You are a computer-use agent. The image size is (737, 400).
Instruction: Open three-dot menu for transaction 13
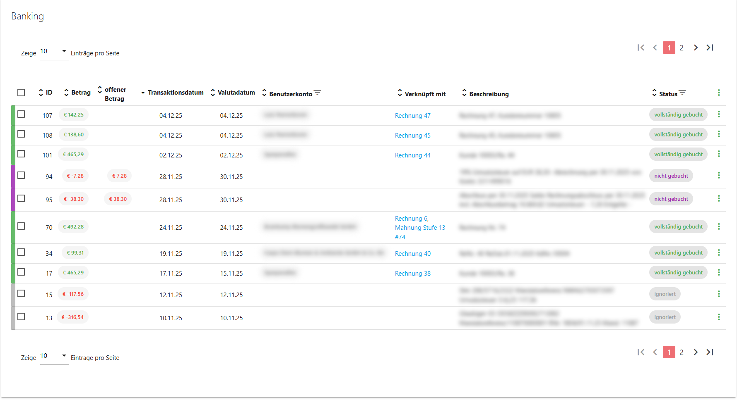tap(719, 317)
